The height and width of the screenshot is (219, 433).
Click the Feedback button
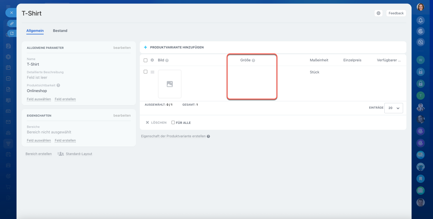click(396, 13)
